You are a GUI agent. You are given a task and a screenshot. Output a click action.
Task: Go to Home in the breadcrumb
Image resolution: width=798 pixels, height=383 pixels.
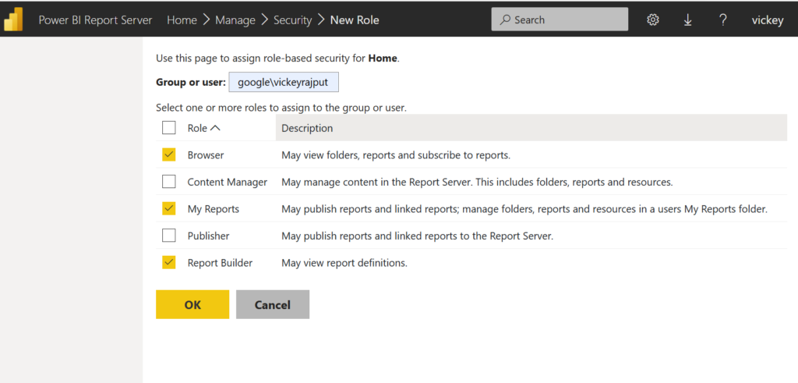coord(182,20)
